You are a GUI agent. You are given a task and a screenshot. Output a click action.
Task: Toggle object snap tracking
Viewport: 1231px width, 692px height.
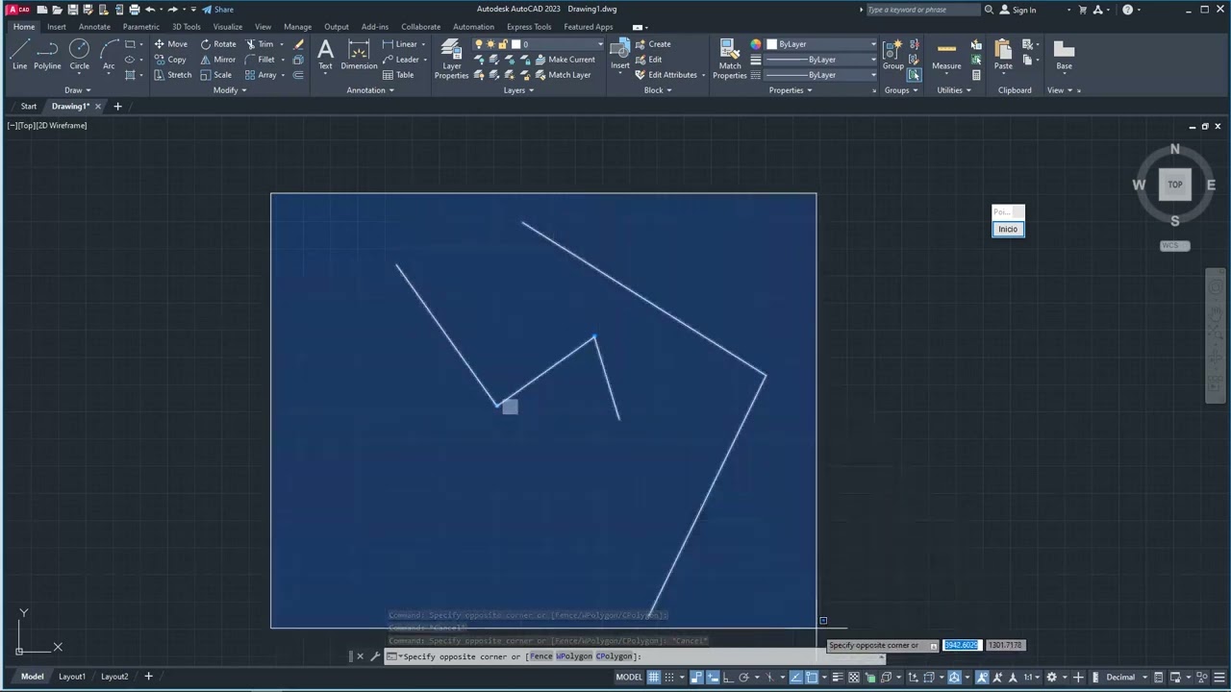(796, 678)
